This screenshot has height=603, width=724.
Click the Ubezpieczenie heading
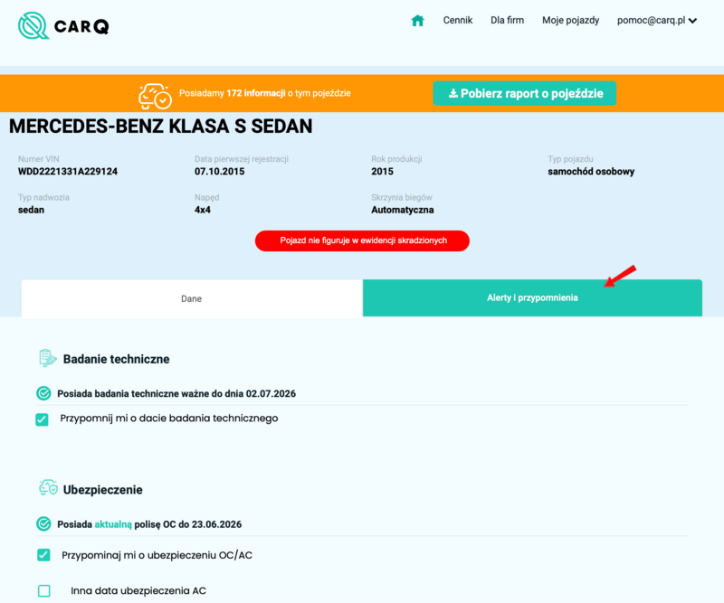tap(103, 489)
